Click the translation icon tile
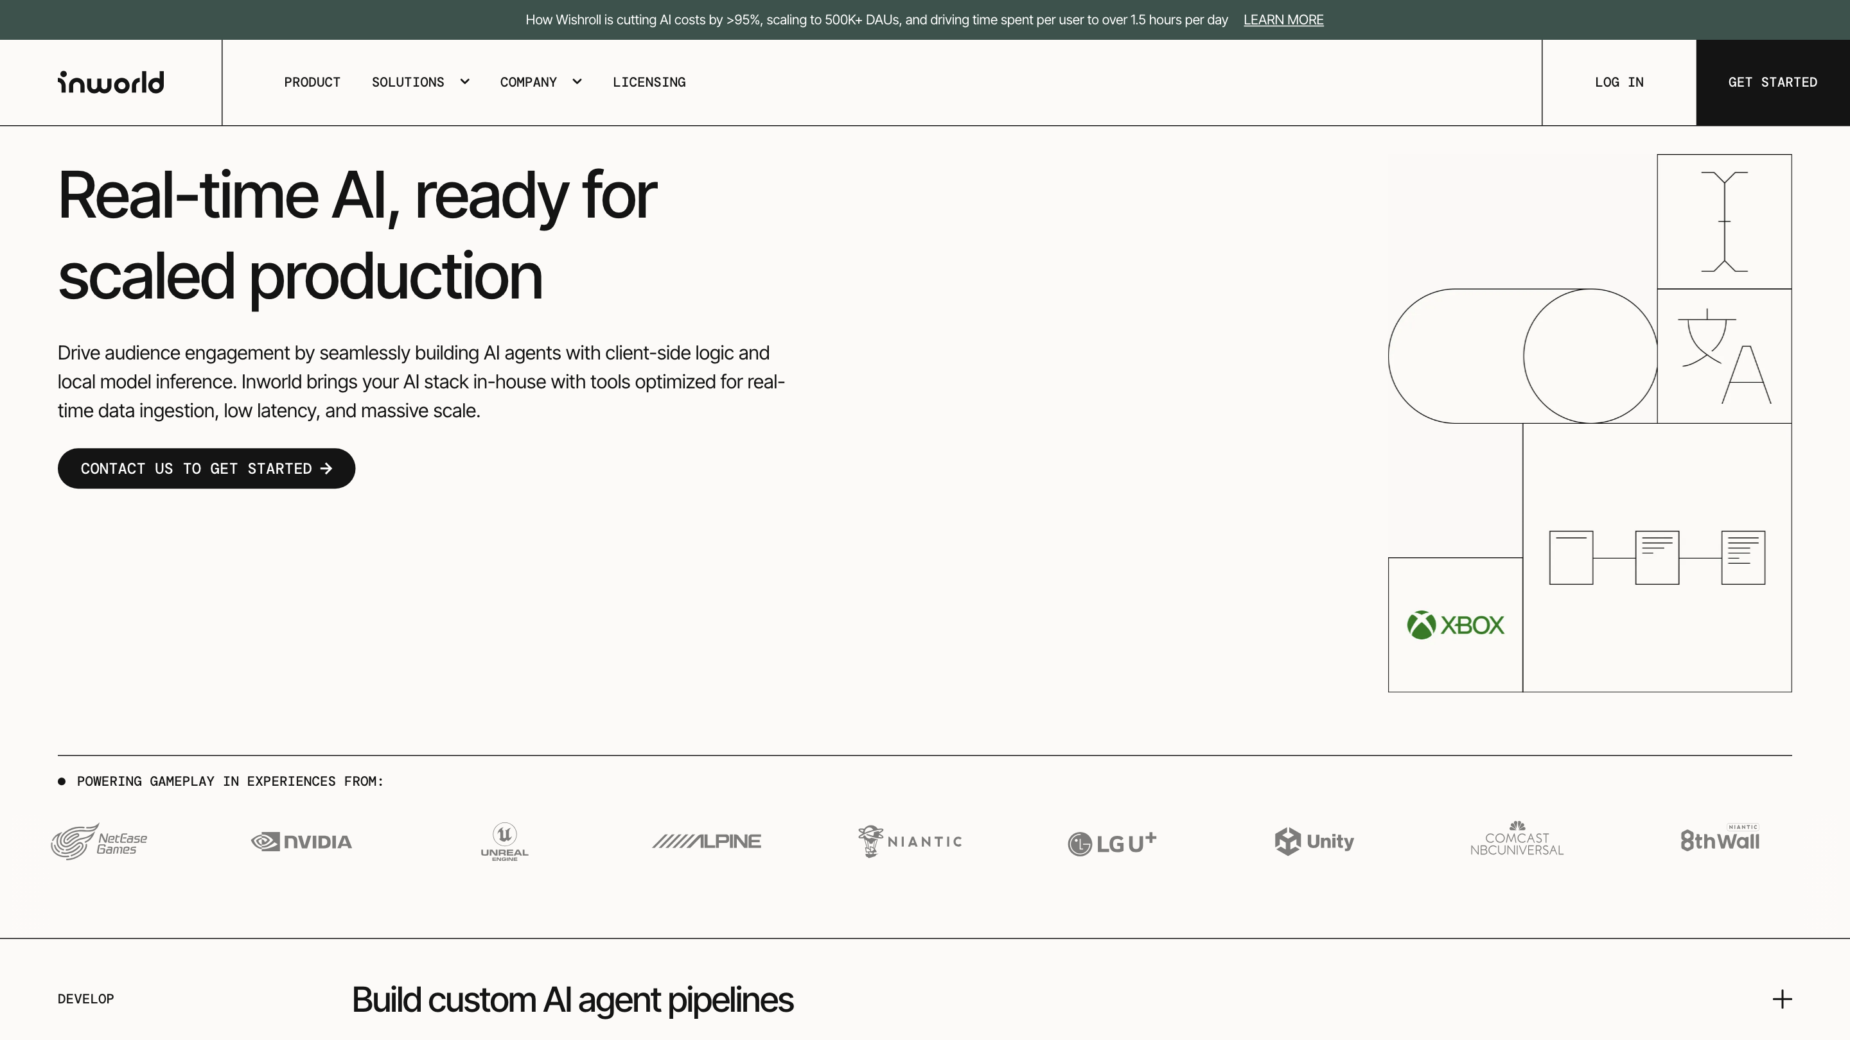This screenshot has height=1040, width=1850. [1723, 356]
